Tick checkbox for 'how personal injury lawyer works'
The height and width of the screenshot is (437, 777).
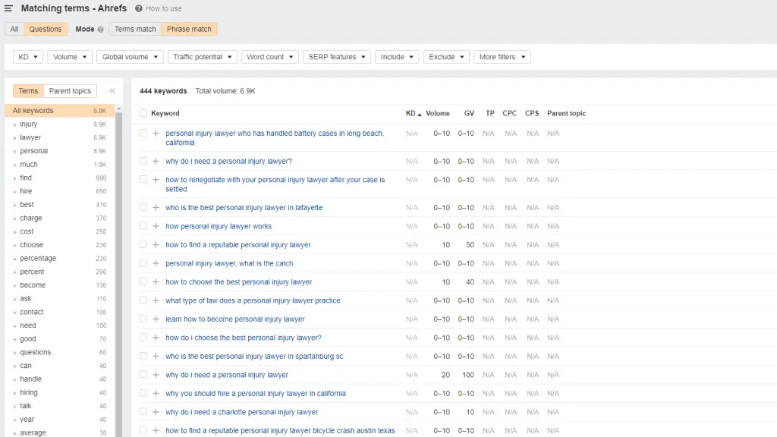coord(143,225)
